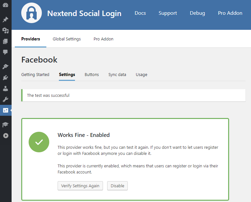Image resolution: width=251 pixels, height=202 pixels.
Task: Disable the Facebook provider
Action: click(117, 186)
